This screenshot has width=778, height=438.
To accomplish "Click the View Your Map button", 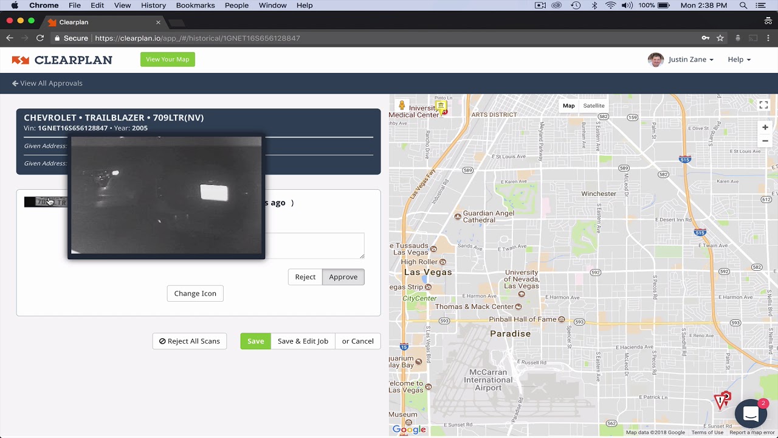I will 168,60.
